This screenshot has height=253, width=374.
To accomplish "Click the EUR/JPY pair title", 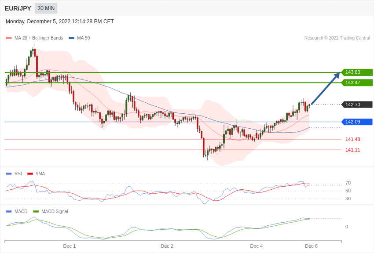I will [18, 8].
